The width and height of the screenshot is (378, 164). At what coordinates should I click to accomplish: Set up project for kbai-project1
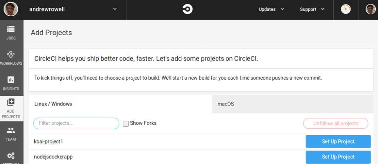coord(338,141)
